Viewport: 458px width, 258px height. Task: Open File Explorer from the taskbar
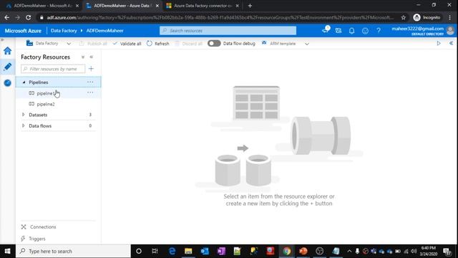[188, 252]
